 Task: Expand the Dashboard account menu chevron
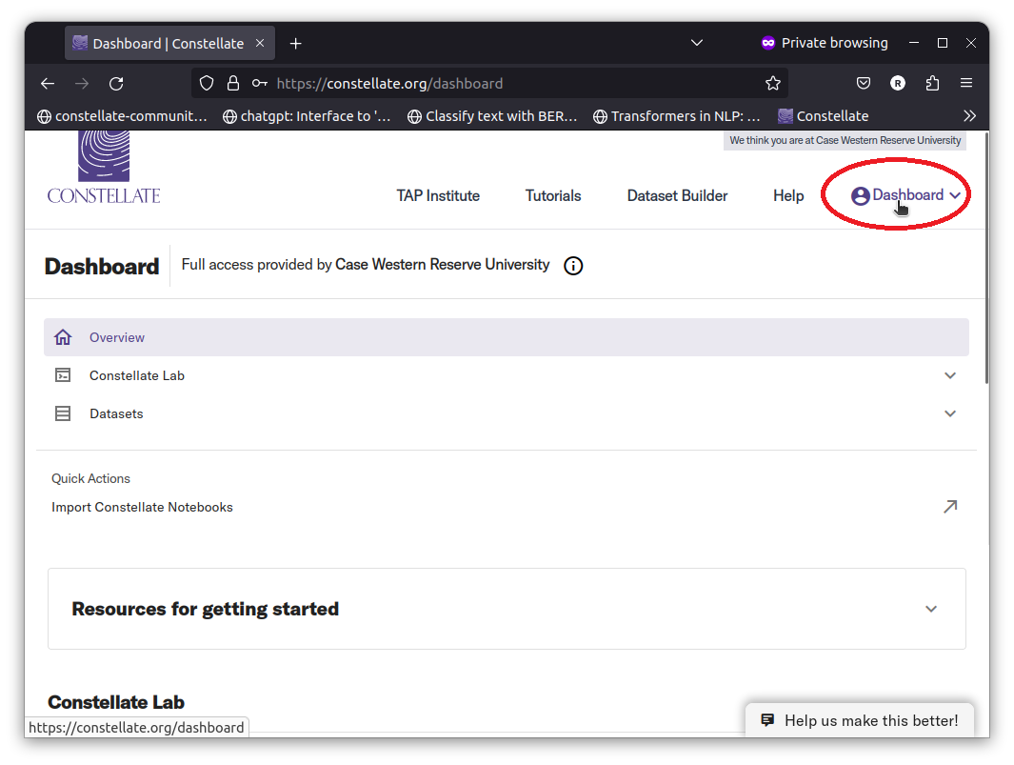[955, 195]
